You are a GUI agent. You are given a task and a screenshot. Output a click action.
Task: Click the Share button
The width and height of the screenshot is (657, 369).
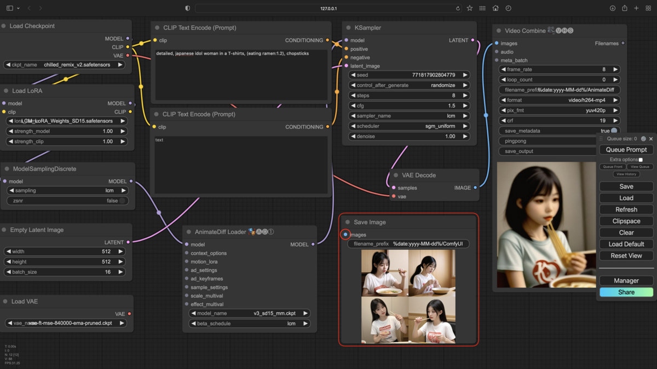(x=626, y=292)
